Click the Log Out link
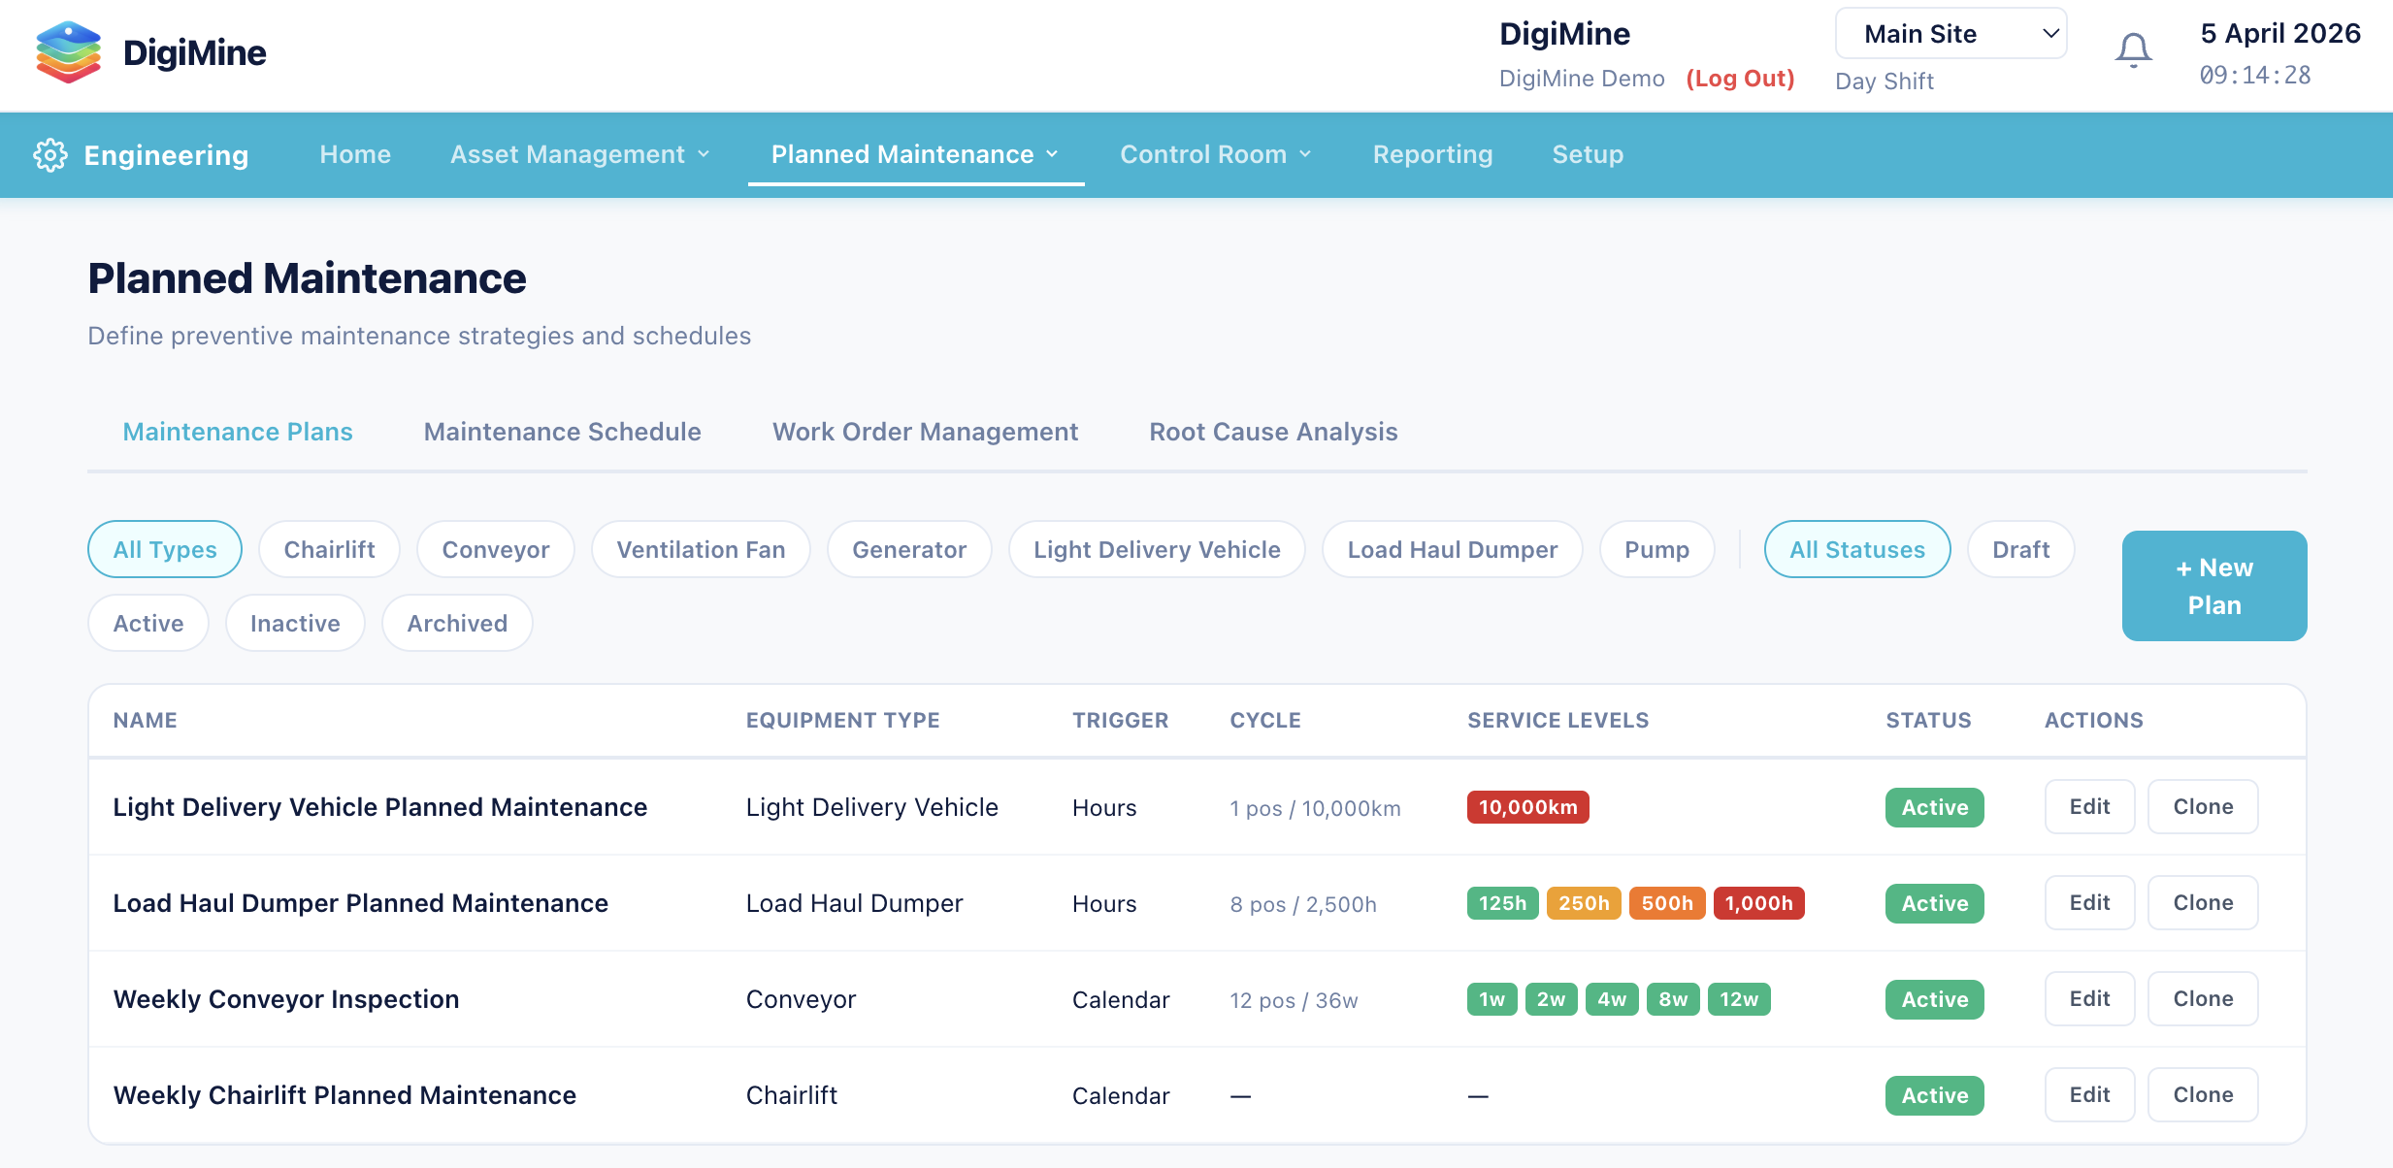 click(x=1740, y=79)
